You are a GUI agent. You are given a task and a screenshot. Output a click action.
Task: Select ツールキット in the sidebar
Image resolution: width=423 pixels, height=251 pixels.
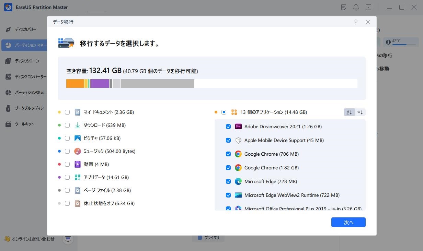[24, 124]
